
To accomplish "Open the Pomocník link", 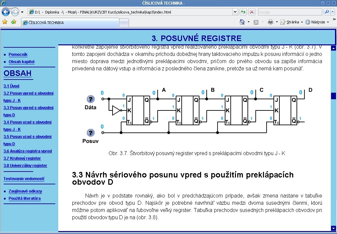I will [18, 55].
